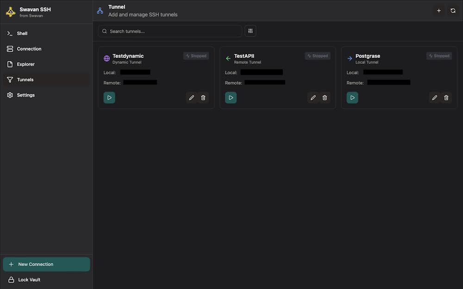Open the Shell section
463x289 pixels.
click(x=22, y=33)
